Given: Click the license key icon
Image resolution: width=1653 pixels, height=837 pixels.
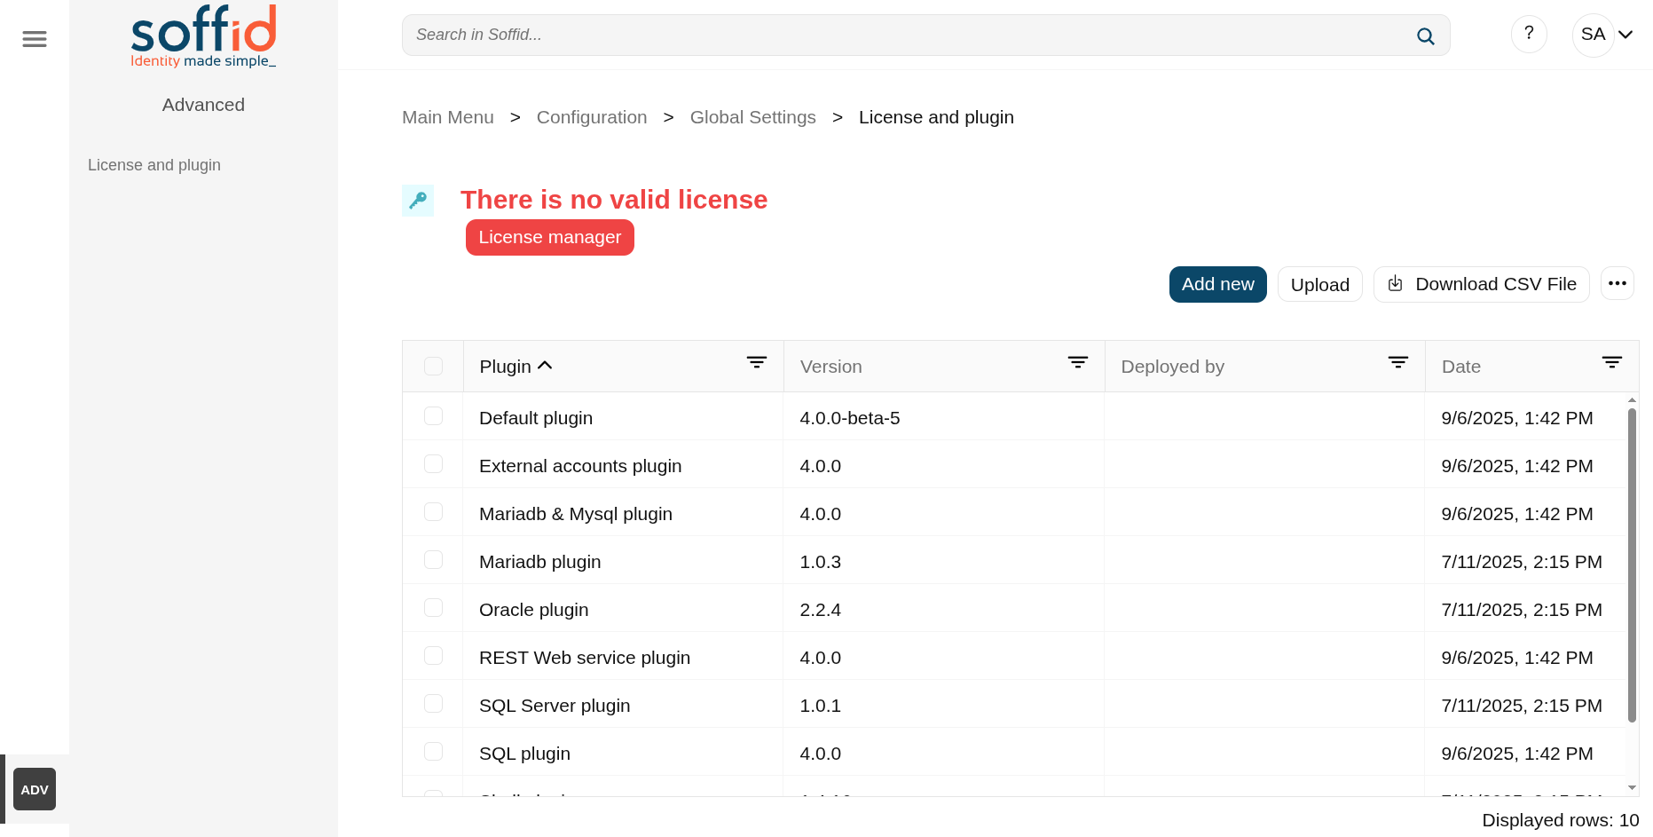Looking at the screenshot, I should (x=418, y=201).
